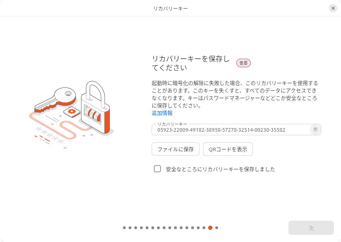Close the リカバリーキー window
This screenshot has width=341, height=242.
pyautogui.click(x=333, y=8)
